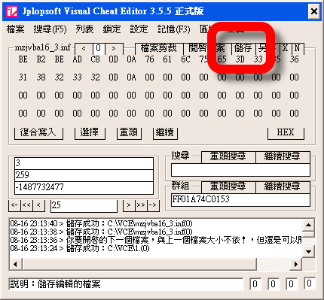324x300 pixels.
Task: Select hex byte 38 in the second row
Action: (41, 77)
